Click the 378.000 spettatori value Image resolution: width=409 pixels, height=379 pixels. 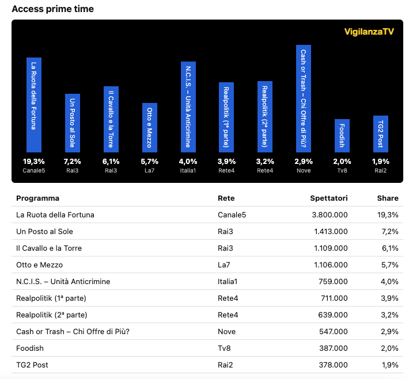coord(333,365)
